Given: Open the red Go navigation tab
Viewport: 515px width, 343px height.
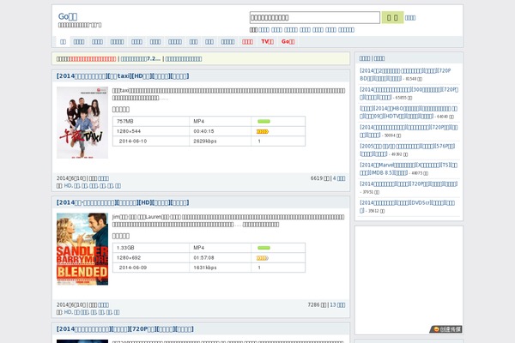Looking at the screenshot, I should (x=288, y=42).
